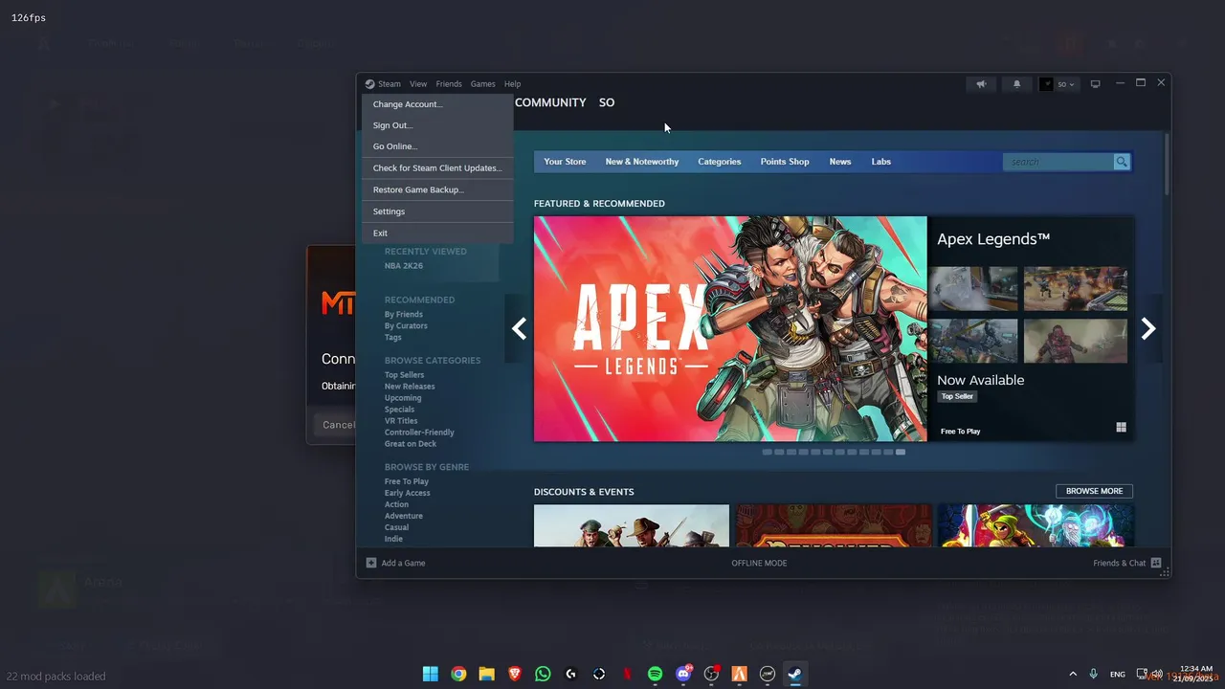Click the Apex Legends featured banner
This screenshot has height=689, width=1225.
pos(730,329)
